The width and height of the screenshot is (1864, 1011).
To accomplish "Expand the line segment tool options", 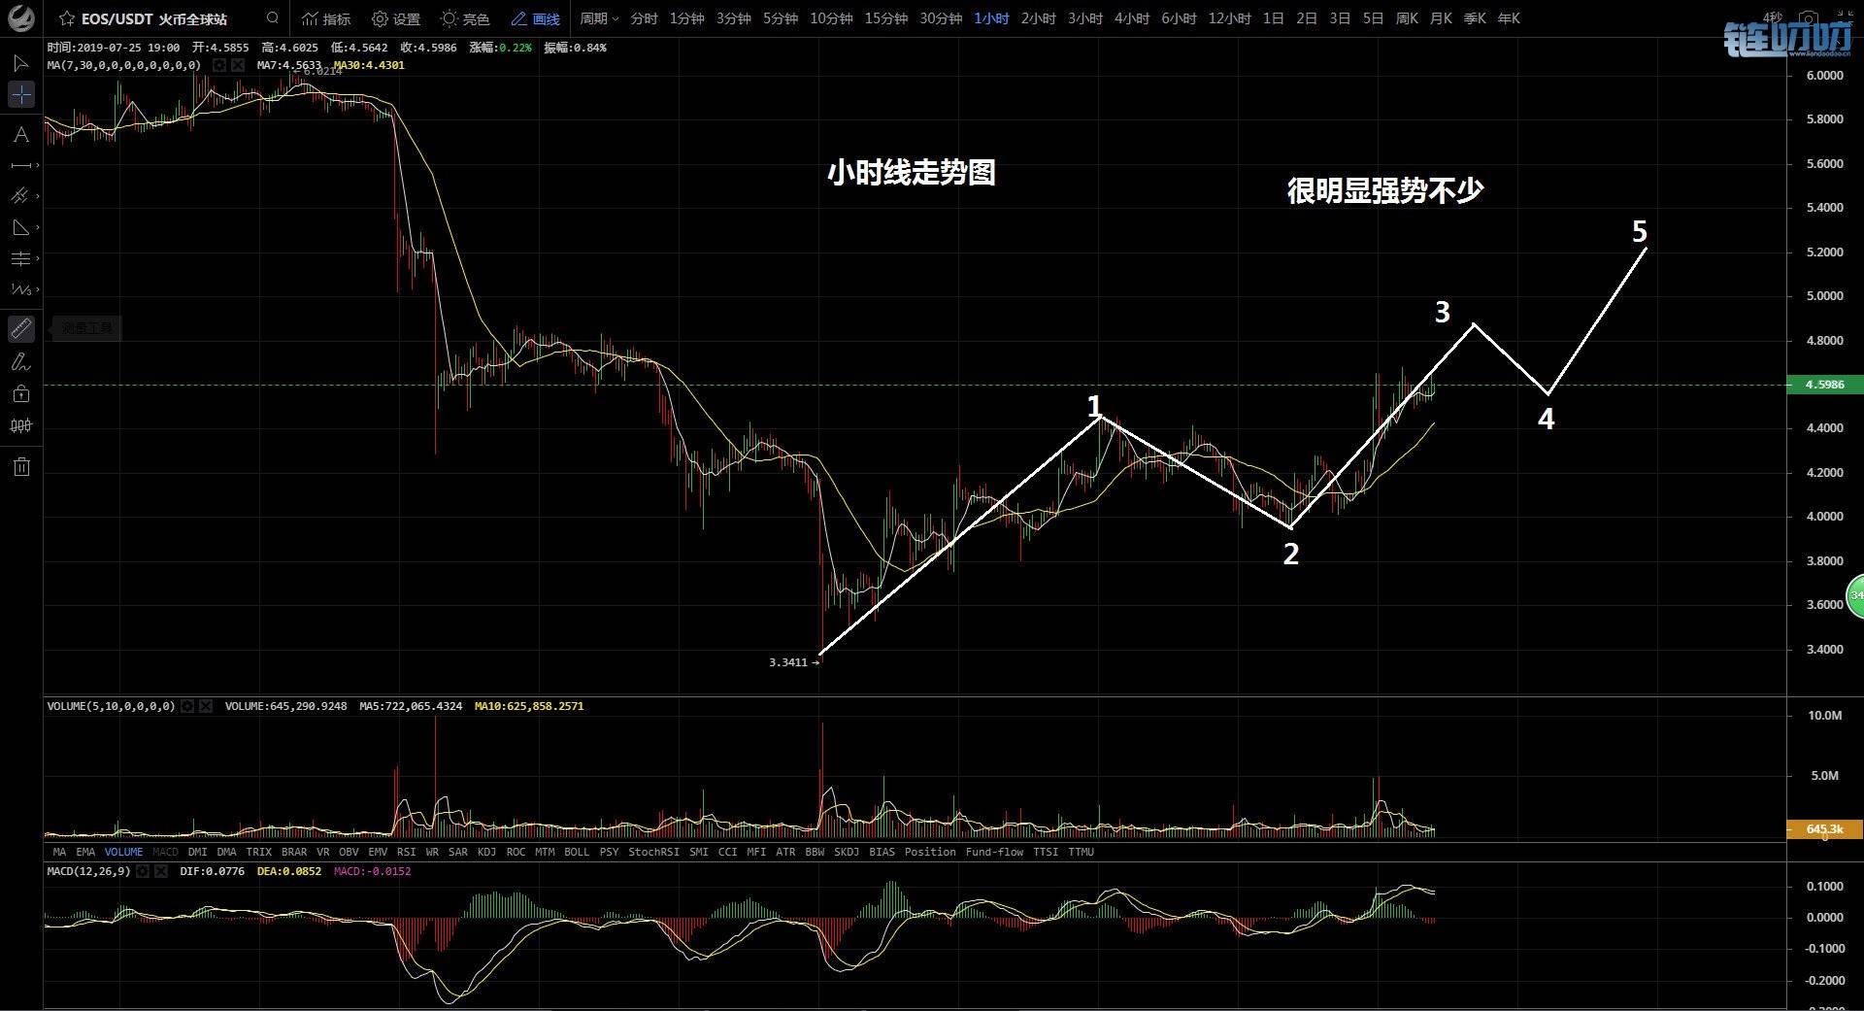I will click(x=37, y=166).
